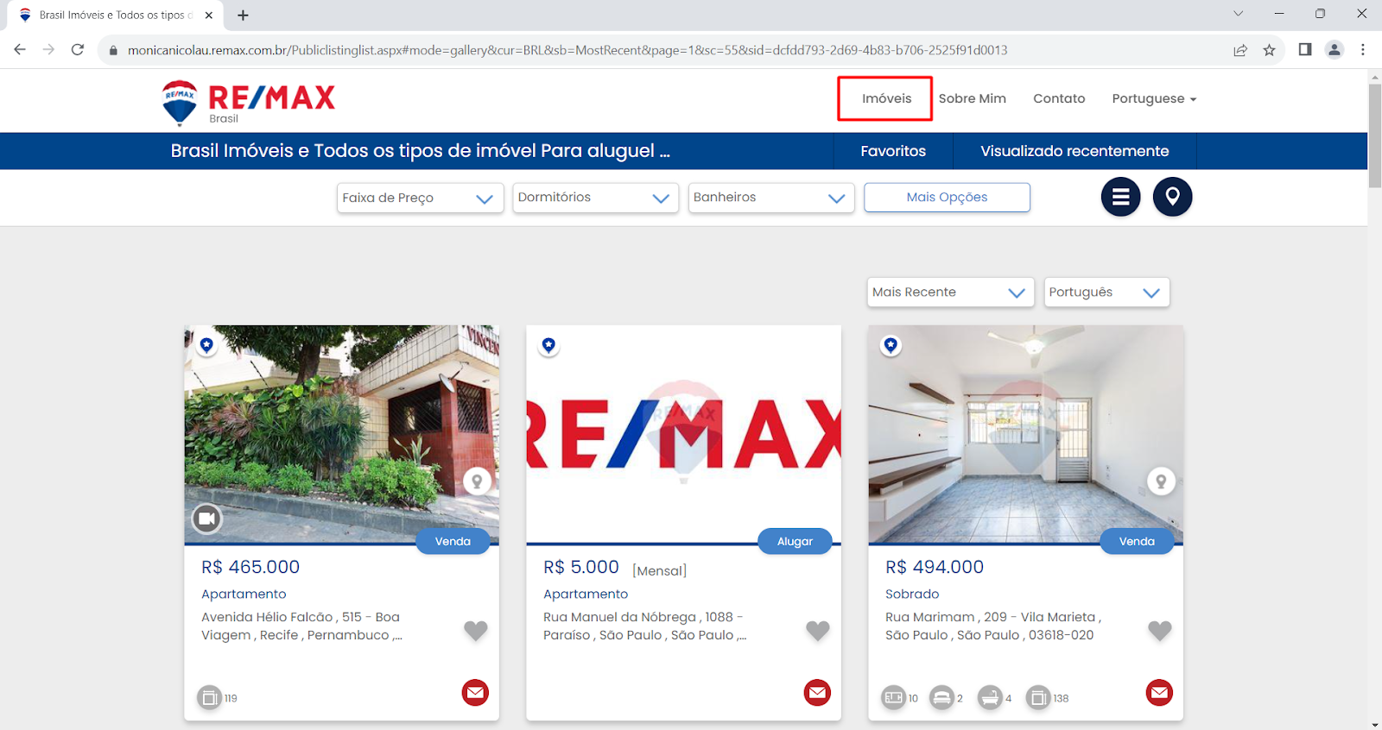
Task: Open the tab search chevron
Action: [1238, 14]
